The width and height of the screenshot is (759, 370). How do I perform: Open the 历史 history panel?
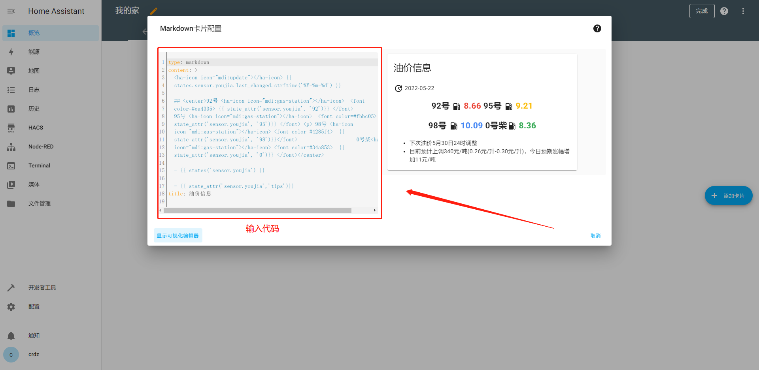tap(34, 109)
